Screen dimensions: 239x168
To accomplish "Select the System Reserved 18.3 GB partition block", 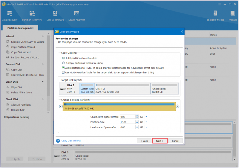I will click(x=87, y=88).
